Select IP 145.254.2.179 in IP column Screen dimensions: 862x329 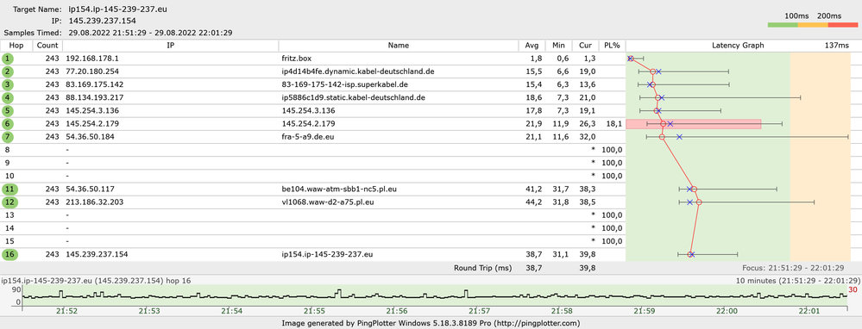(x=91, y=124)
